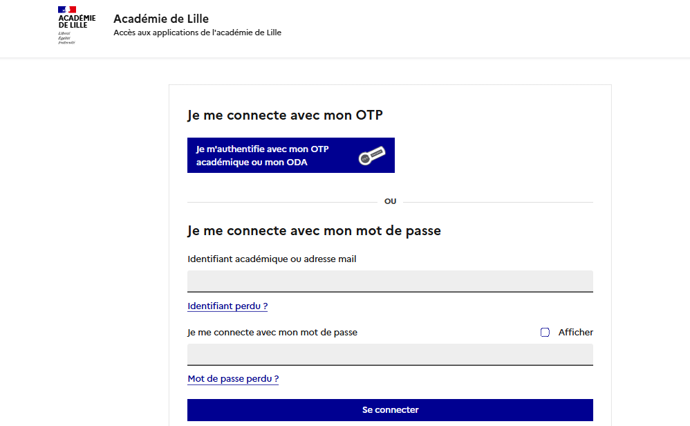Image resolution: width=690 pixels, height=426 pixels.
Task: Click the Accès aux applications subtitle text
Action: click(197, 32)
